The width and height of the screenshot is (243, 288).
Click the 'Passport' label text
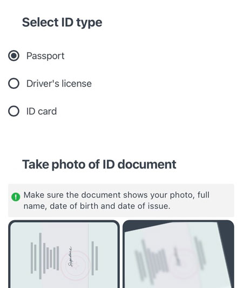coord(45,56)
